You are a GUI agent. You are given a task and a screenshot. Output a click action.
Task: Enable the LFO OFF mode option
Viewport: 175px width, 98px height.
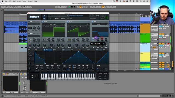click(68, 69)
